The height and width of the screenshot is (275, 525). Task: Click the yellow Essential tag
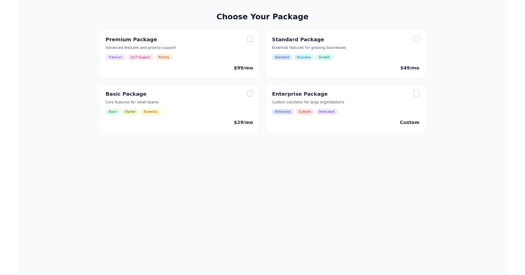[150, 112]
